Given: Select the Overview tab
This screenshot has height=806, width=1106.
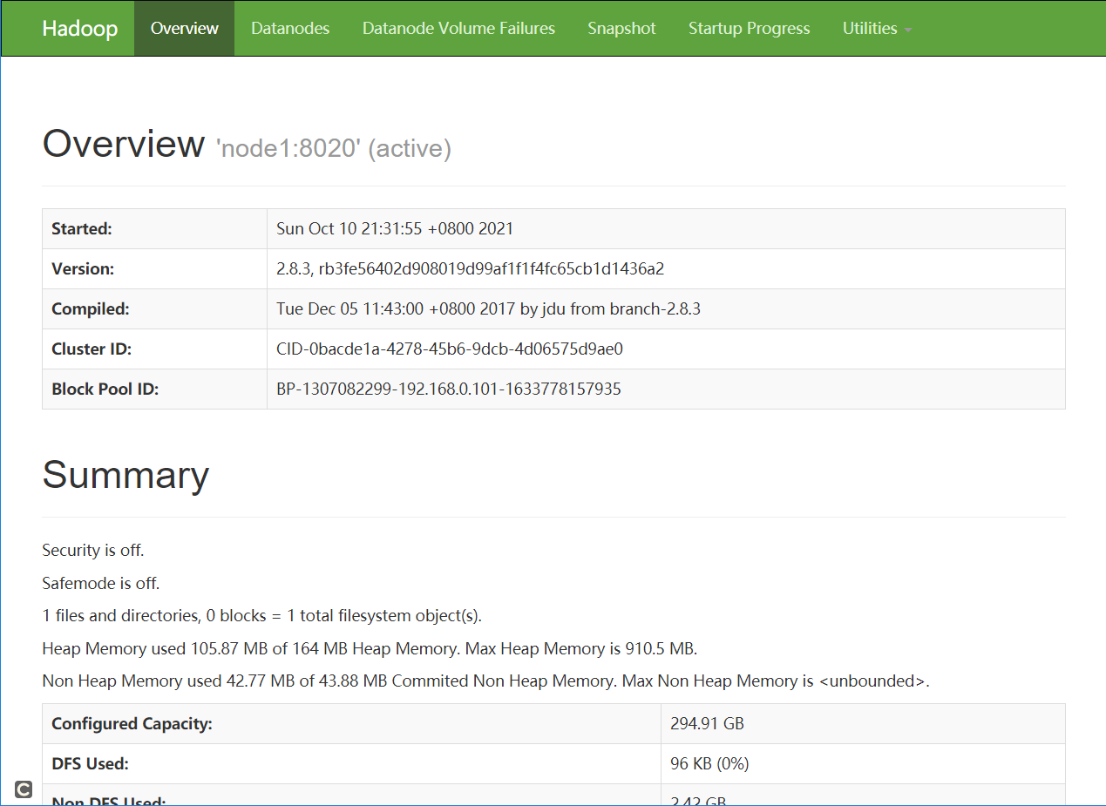Looking at the screenshot, I should click(x=184, y=28).
